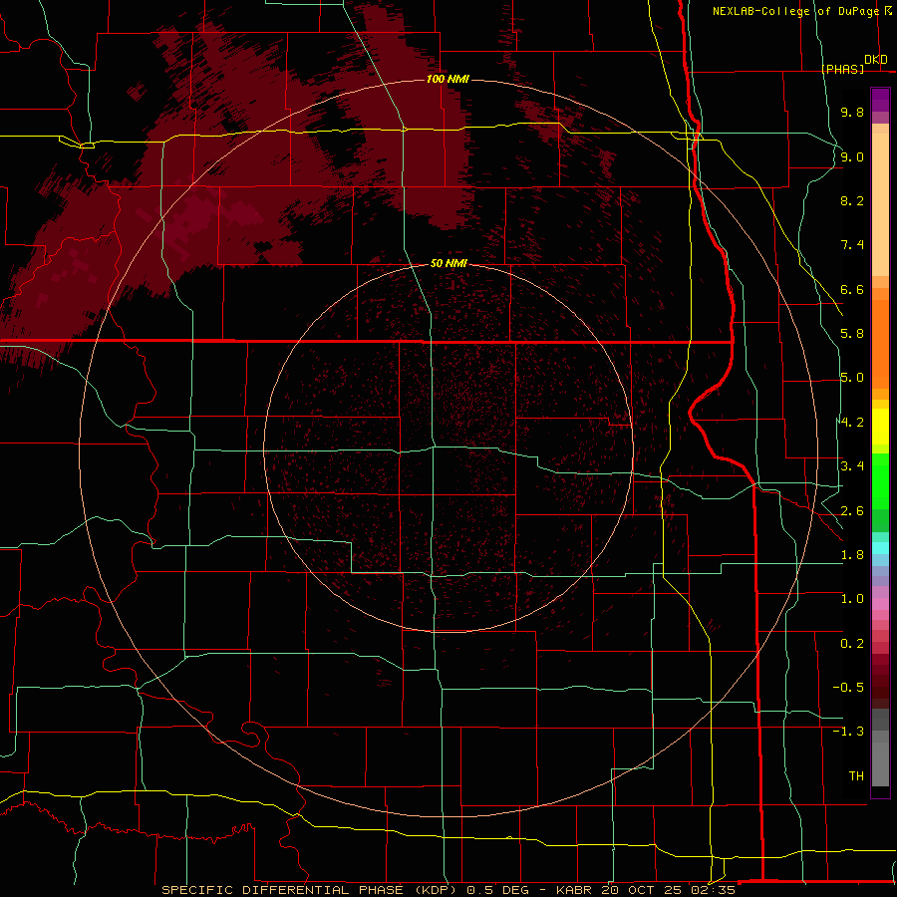Click the '9.8' value on the scale
Image resolution: width=897 pixels, height=897 pixels.
852,112
